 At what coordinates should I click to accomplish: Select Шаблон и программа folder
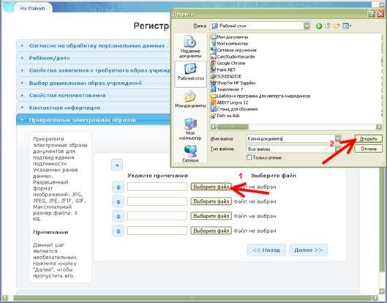click(260, 96)
